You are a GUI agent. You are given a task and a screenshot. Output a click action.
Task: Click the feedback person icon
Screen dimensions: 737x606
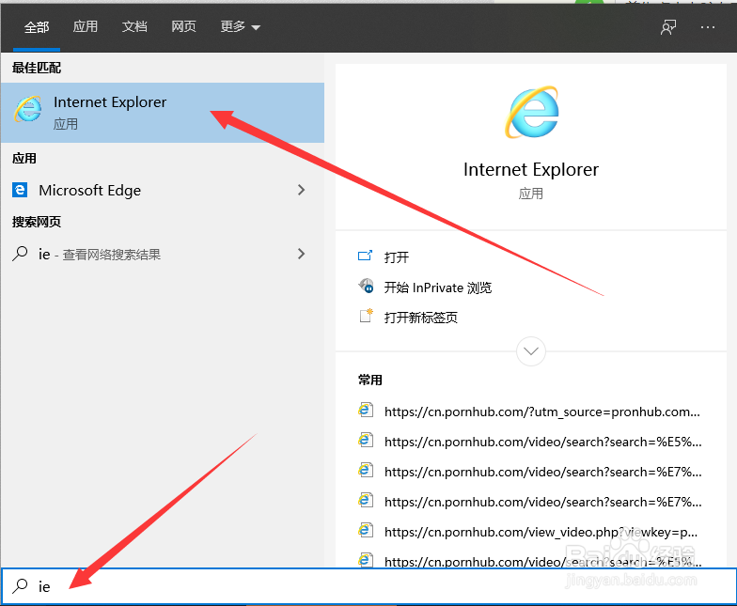click(x=668, y=27)
